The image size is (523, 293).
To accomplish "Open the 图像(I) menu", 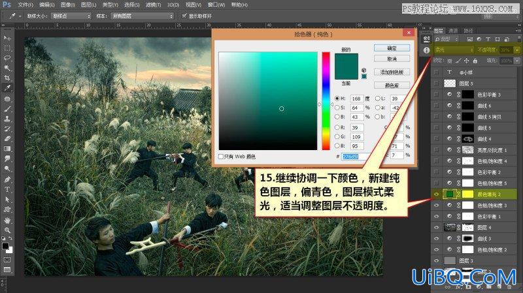I will 68,5.
